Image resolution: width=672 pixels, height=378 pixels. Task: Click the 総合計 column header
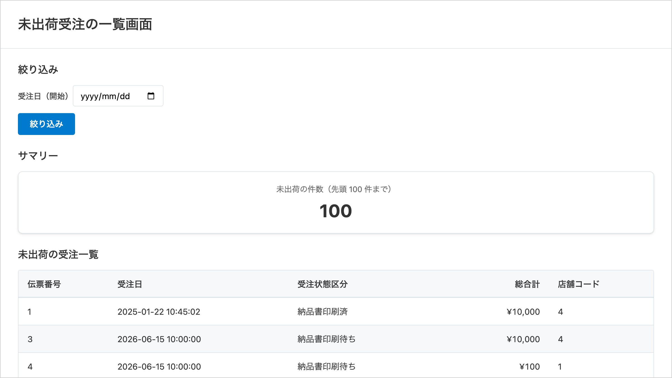tap(527, 284)
